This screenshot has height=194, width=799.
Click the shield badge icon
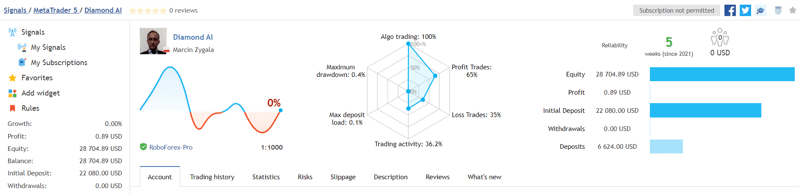click(778, 11)
